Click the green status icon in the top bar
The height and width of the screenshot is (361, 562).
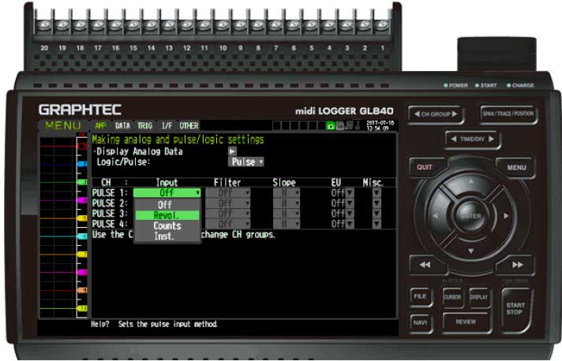331,126
